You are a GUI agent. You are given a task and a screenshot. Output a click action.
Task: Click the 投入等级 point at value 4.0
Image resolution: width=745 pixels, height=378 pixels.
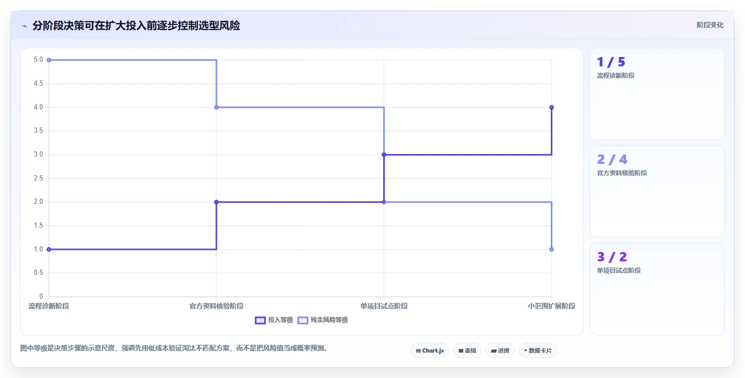coord(551,107)
